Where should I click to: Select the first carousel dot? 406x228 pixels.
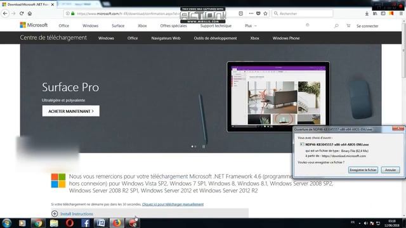tap(192, 146)
